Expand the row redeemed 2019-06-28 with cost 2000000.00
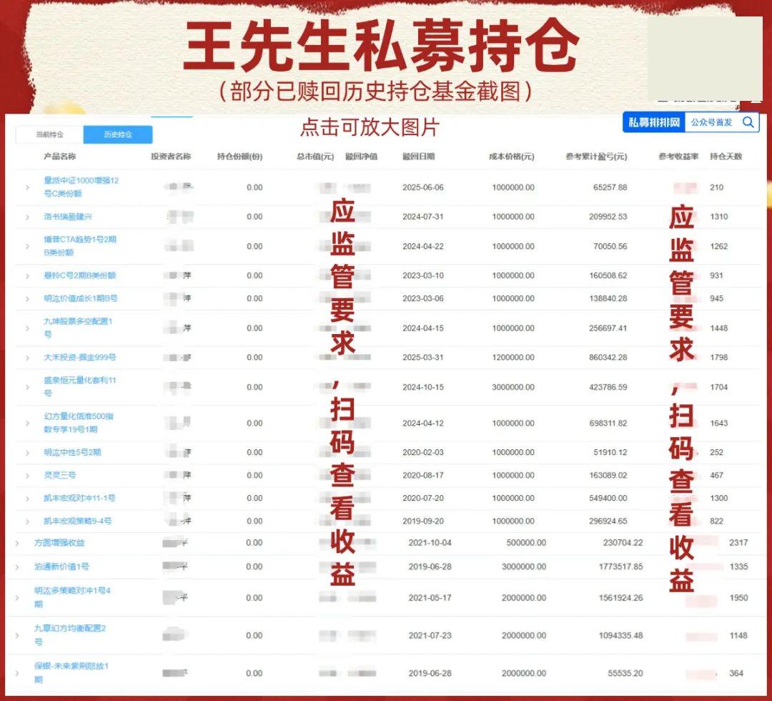Viewport: 772px width, 701px height. coord(17,673)
